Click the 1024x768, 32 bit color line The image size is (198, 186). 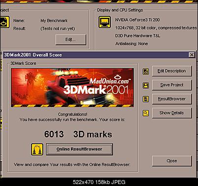click(156, 28)
